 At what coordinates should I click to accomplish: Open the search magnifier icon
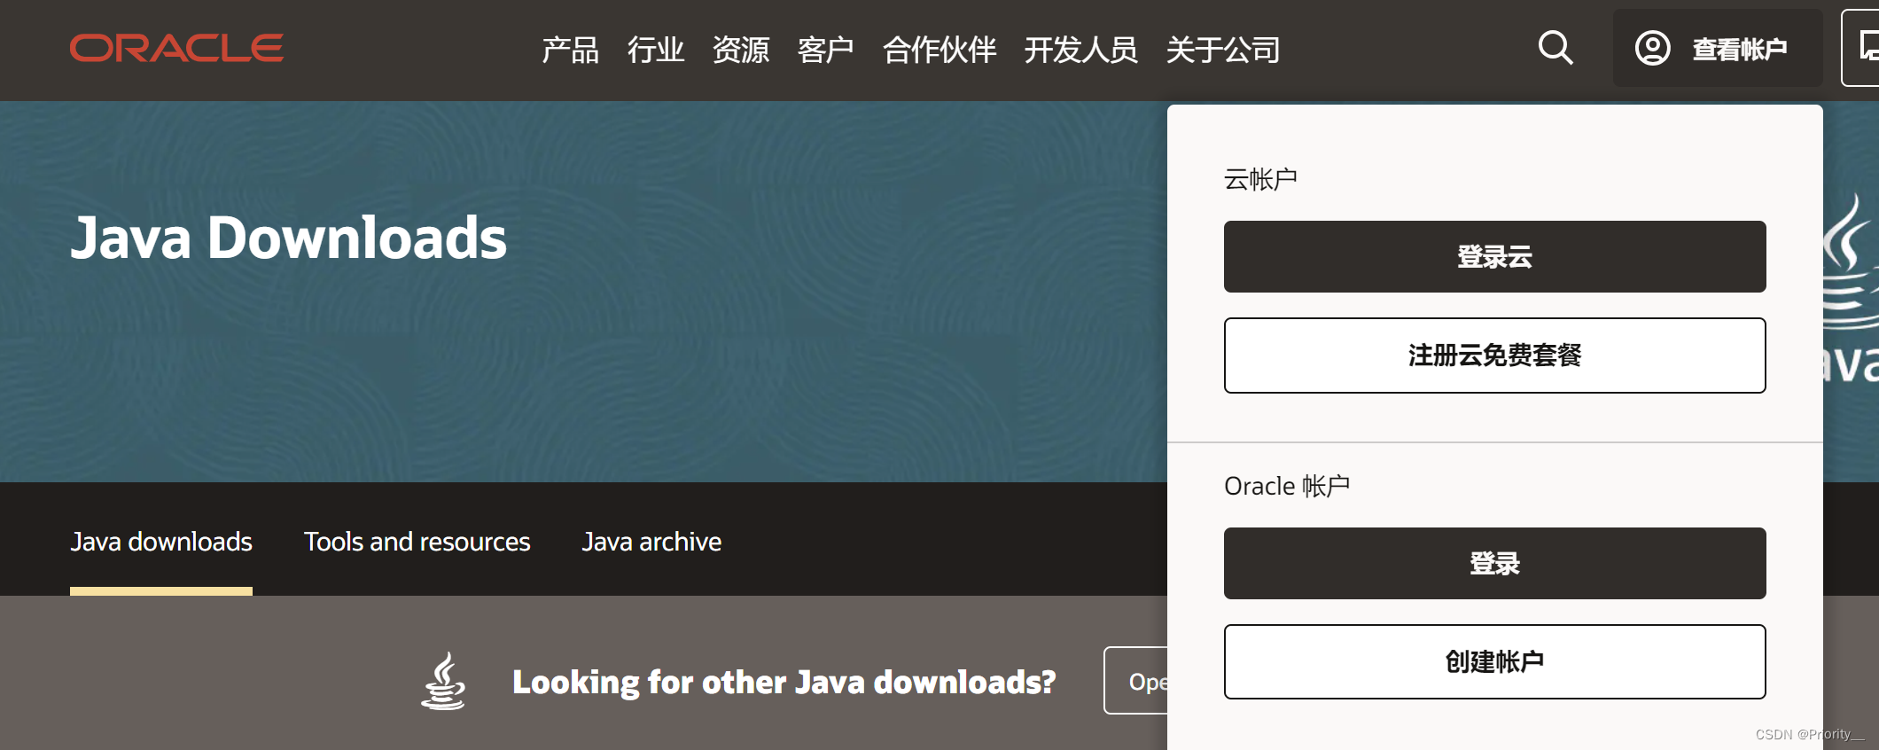pos(1555,48)
